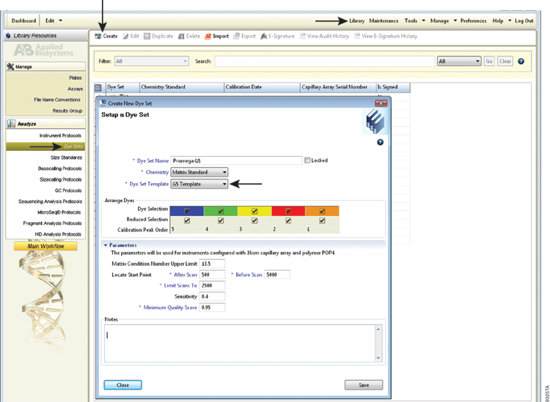The width and height of the screenshot is (550, 402).
Task: Toggle the Locked checkbox
Action: point(307,160)
